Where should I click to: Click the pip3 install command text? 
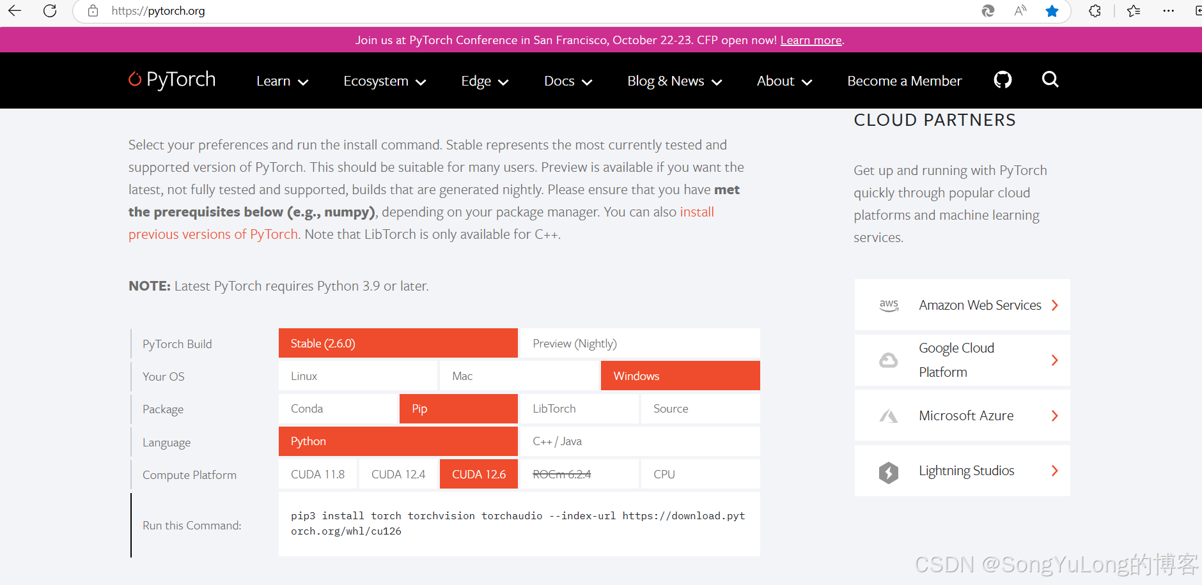[518, 523]
